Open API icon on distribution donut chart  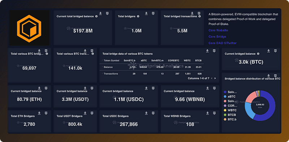[x=275, y=76]
